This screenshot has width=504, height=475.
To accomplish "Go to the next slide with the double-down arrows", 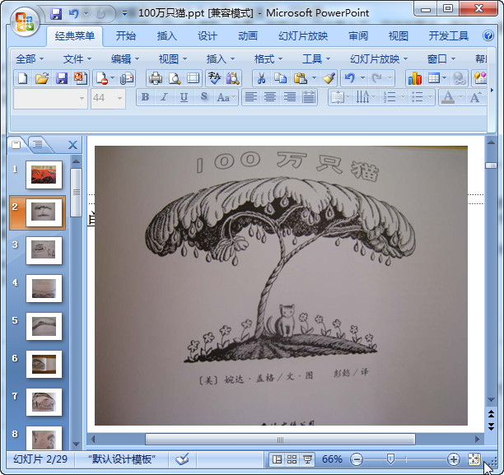I will (x=491, y=426).
